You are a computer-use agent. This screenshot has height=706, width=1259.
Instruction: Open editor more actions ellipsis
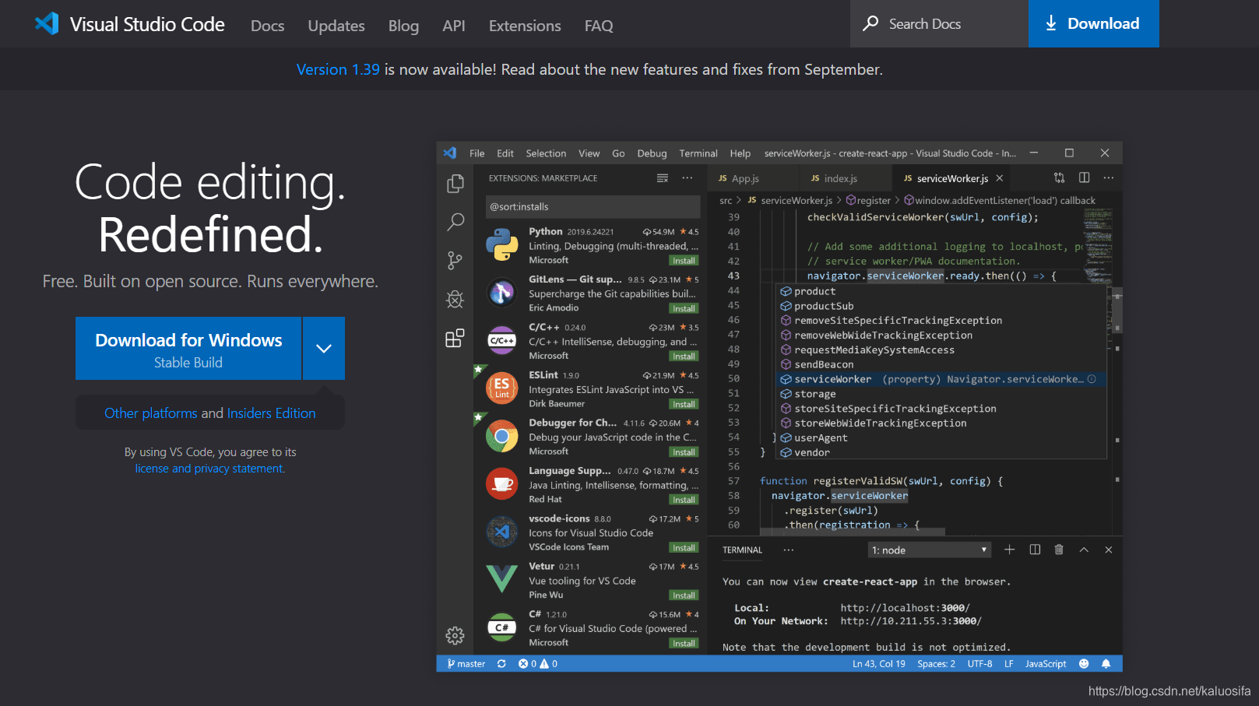click(x=1109, y=177)
